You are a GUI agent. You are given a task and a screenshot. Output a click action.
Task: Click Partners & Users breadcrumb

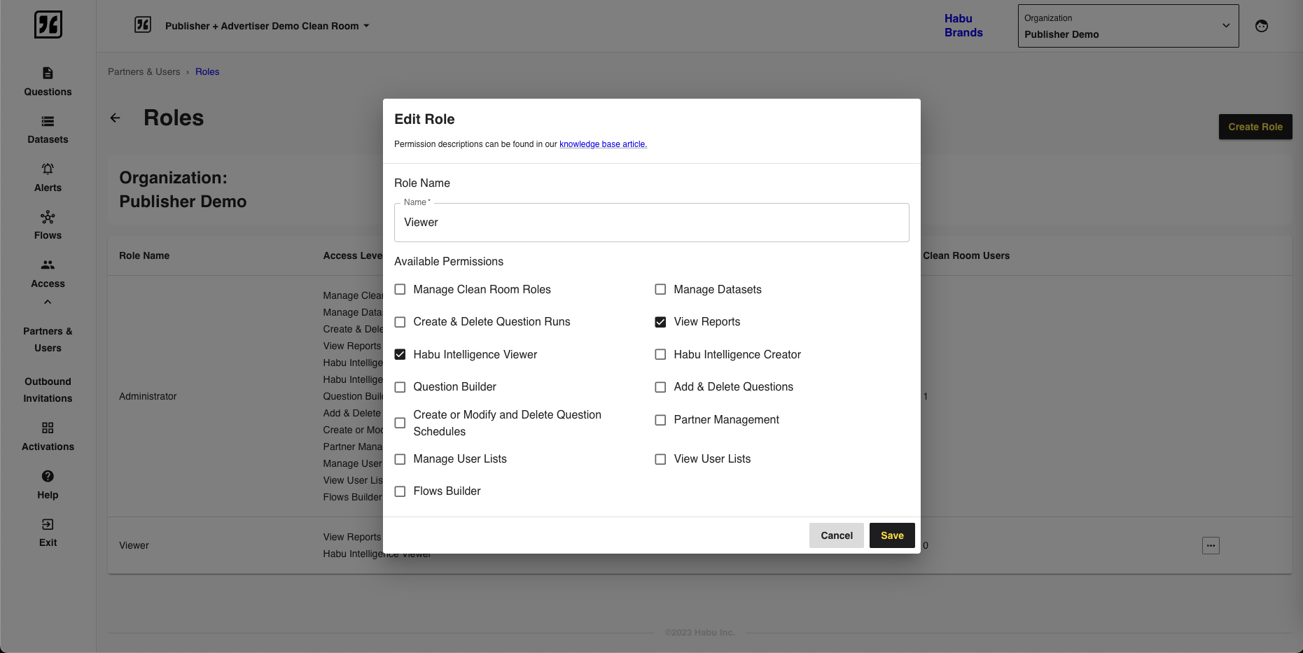tap(144, 71)
